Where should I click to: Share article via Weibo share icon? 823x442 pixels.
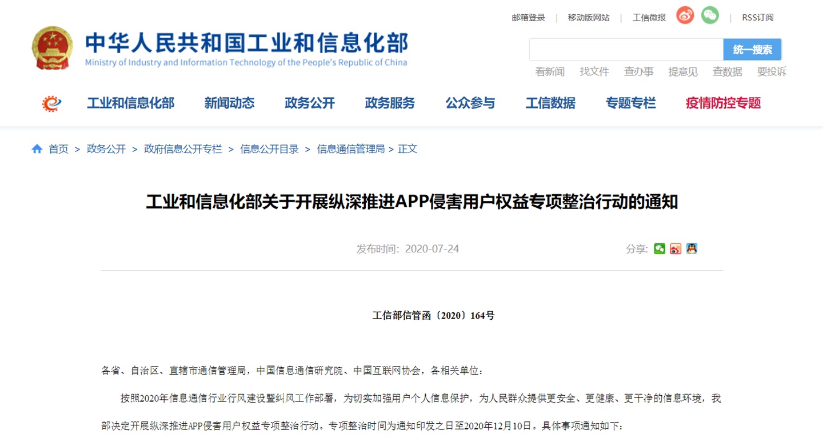point(676,248)
